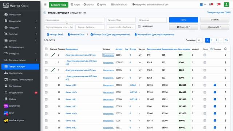This screenshot has height=131, width=233.
Task: Expand the Возвраты sidebar section
Action: point(20,53)
